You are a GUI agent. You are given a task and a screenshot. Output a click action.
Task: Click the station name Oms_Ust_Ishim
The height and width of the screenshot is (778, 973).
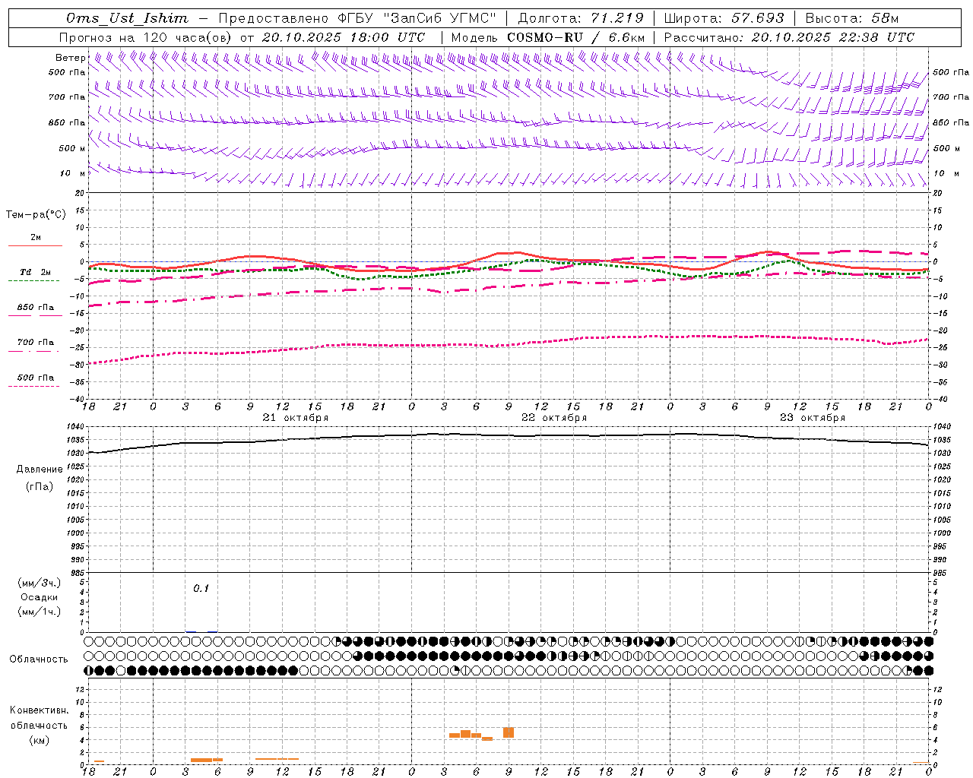point(127,18)
